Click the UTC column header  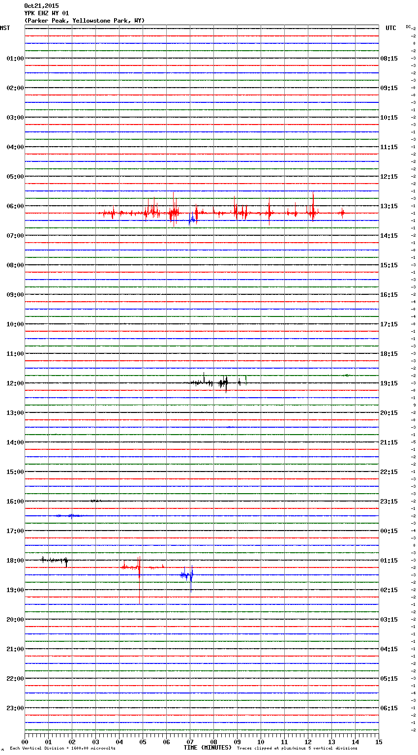[x=391, y=28]
